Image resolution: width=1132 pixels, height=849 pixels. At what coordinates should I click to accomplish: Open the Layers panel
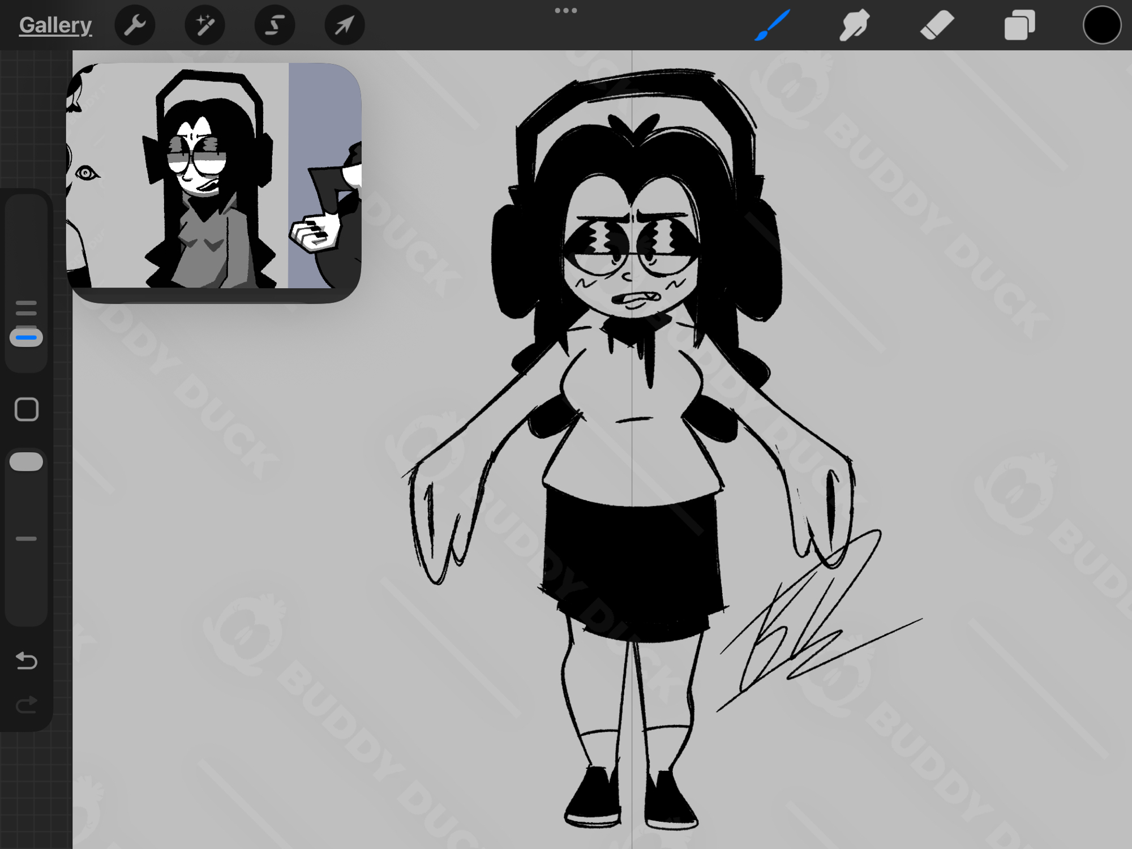point(1019,25)
